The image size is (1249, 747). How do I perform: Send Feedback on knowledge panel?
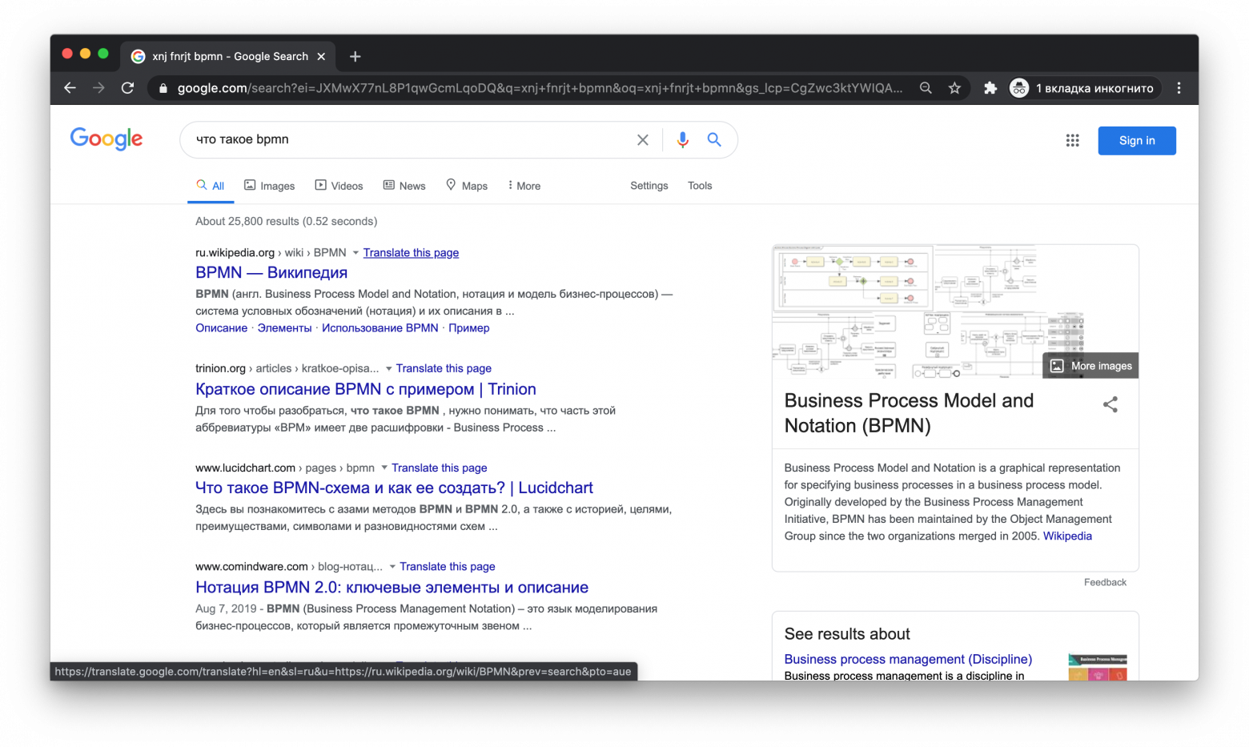(x=1105, y=583)
